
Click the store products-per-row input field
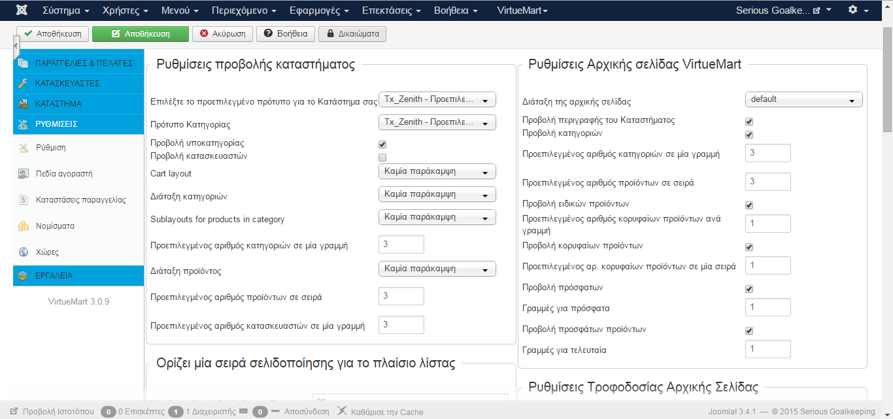coord(401,296)
